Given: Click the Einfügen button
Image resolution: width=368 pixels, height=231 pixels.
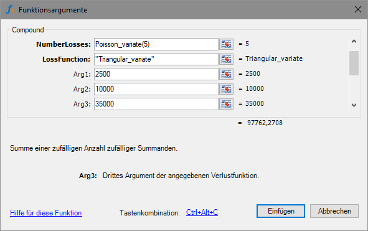Looking at the screenshot, I should click(281, 211).
